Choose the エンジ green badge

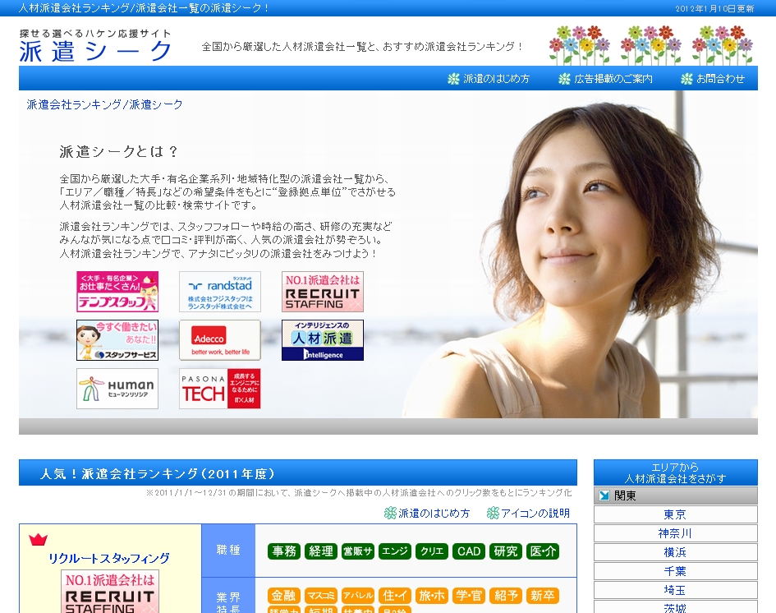(x=394, y=551)
